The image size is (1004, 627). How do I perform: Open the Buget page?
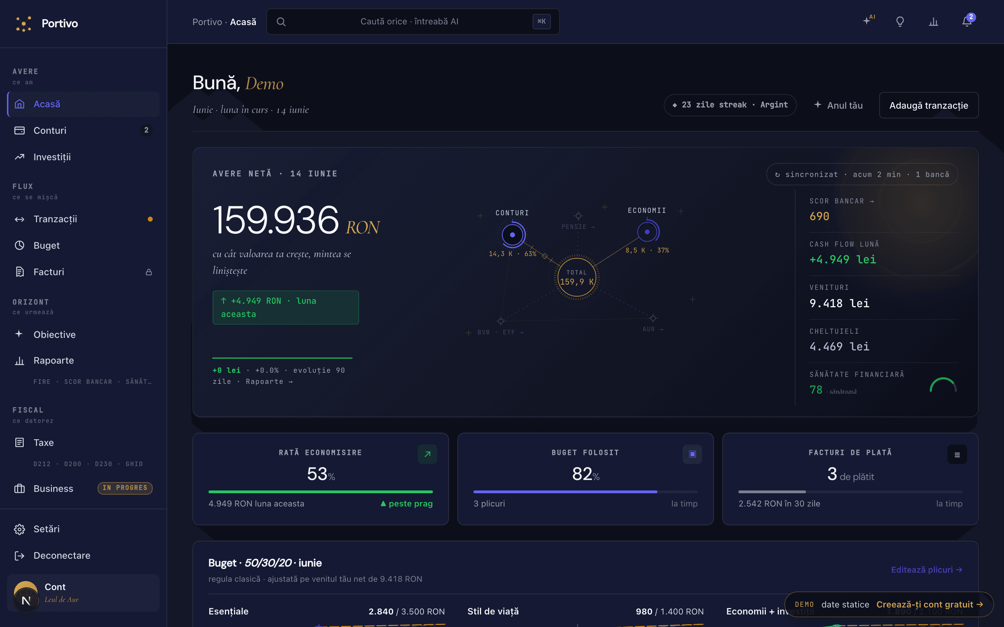point(83,246)
